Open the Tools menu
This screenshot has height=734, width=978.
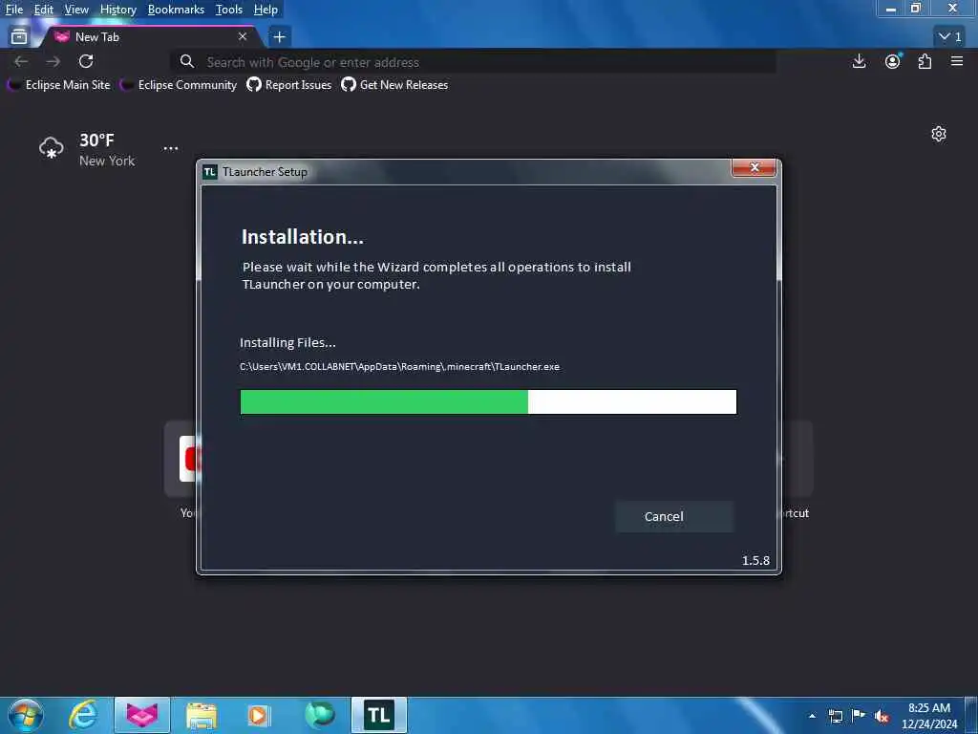point(229,10)
